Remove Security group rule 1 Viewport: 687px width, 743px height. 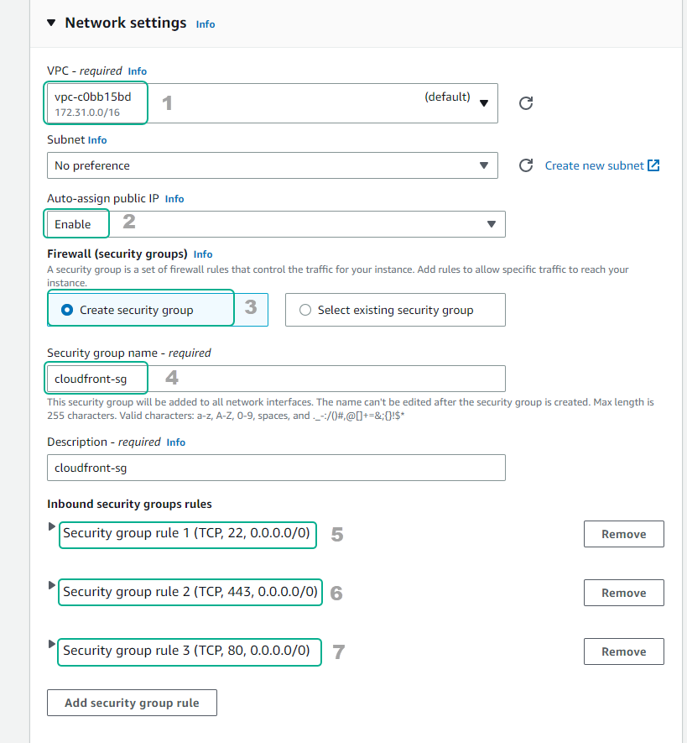coord(623,533)
